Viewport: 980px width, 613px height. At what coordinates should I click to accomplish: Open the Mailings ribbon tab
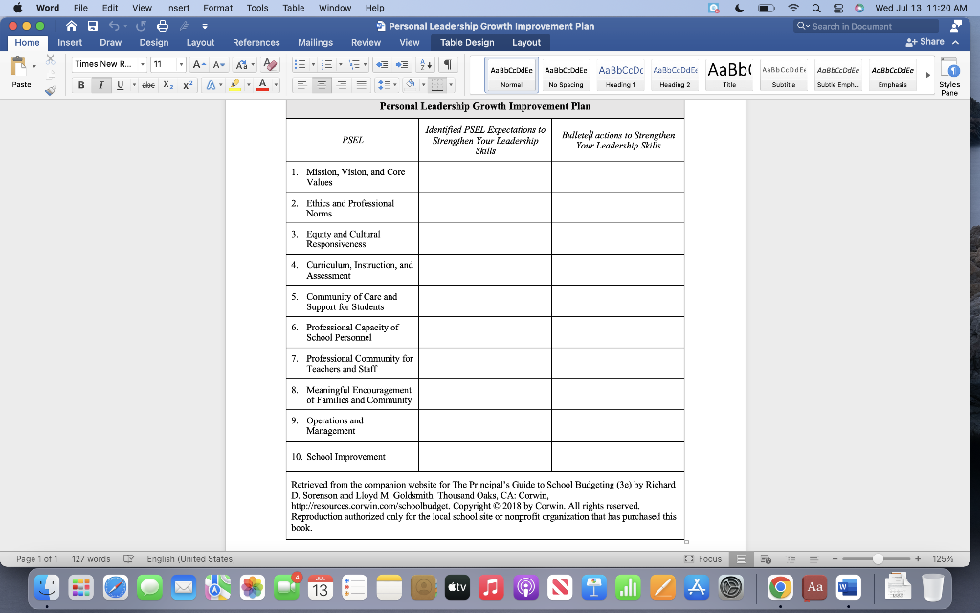[315, 42]
